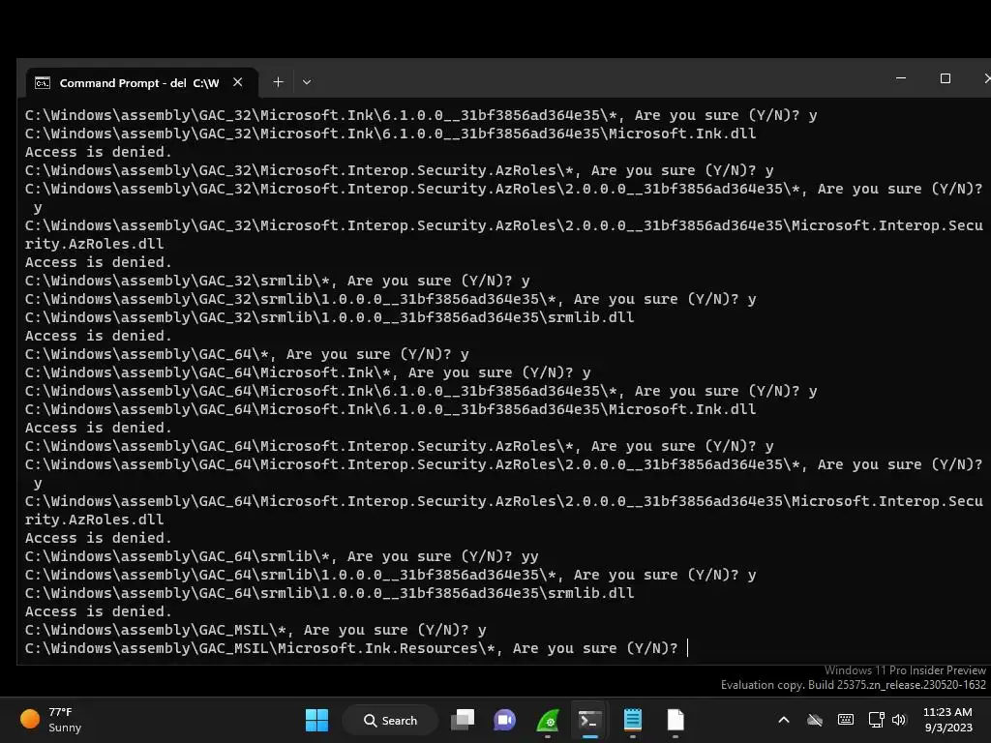Open Notepad from the taskbar
Image resolution: width=991 pixels, height=743 pixels.
point(633,720)
